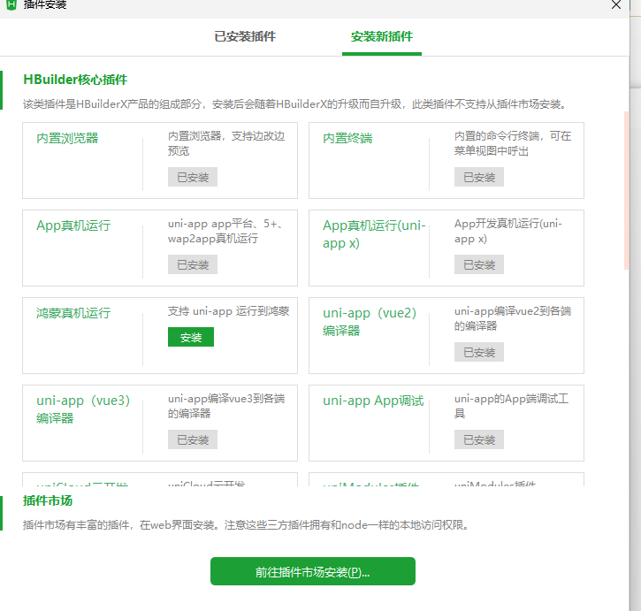The image size is (641, 611).
Task: Switch to the 已安装插件 tab
Action: (x=245, y=37)
